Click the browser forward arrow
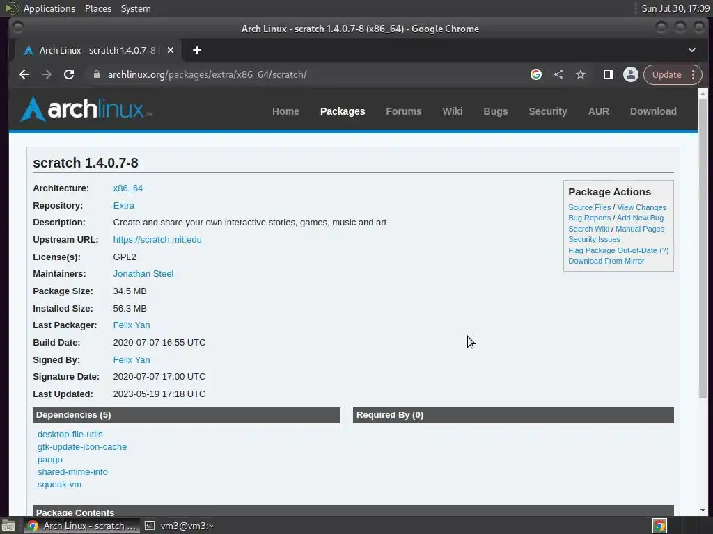 coord(47,74)
